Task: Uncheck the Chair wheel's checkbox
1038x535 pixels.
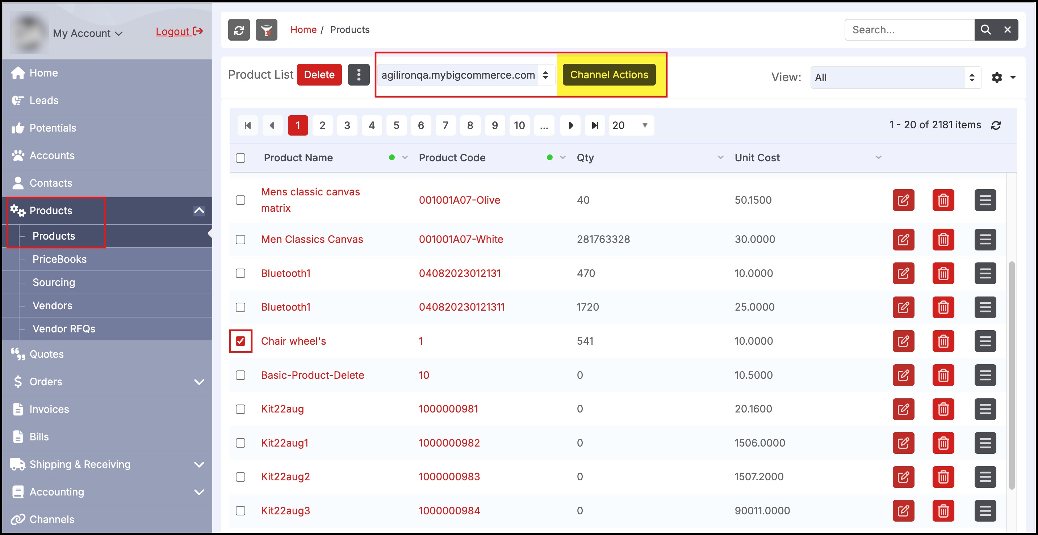Action: 240,341
